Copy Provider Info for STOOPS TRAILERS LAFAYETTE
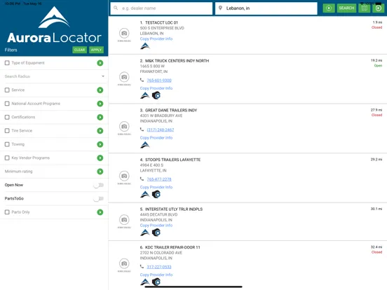Screen dimensions: 387x290 coord(156,187)
